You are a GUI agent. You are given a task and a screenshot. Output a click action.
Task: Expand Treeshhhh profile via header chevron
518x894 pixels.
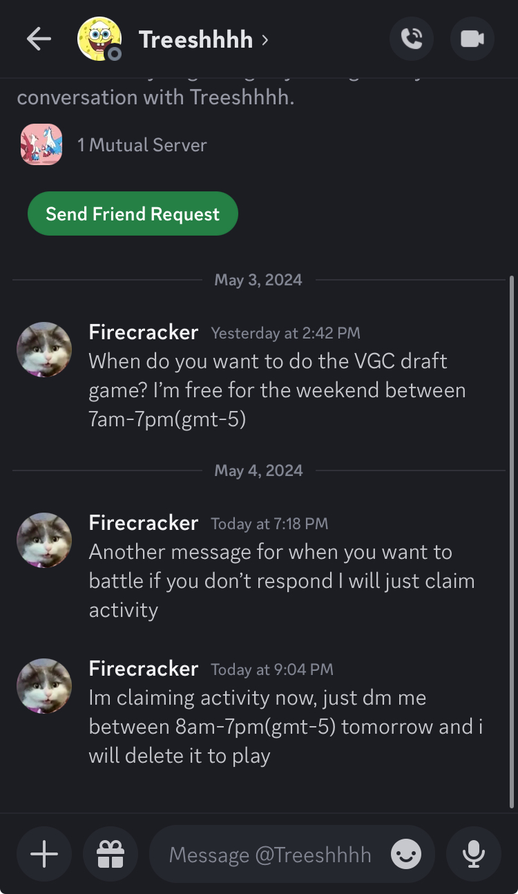click(x=265, y=40)
